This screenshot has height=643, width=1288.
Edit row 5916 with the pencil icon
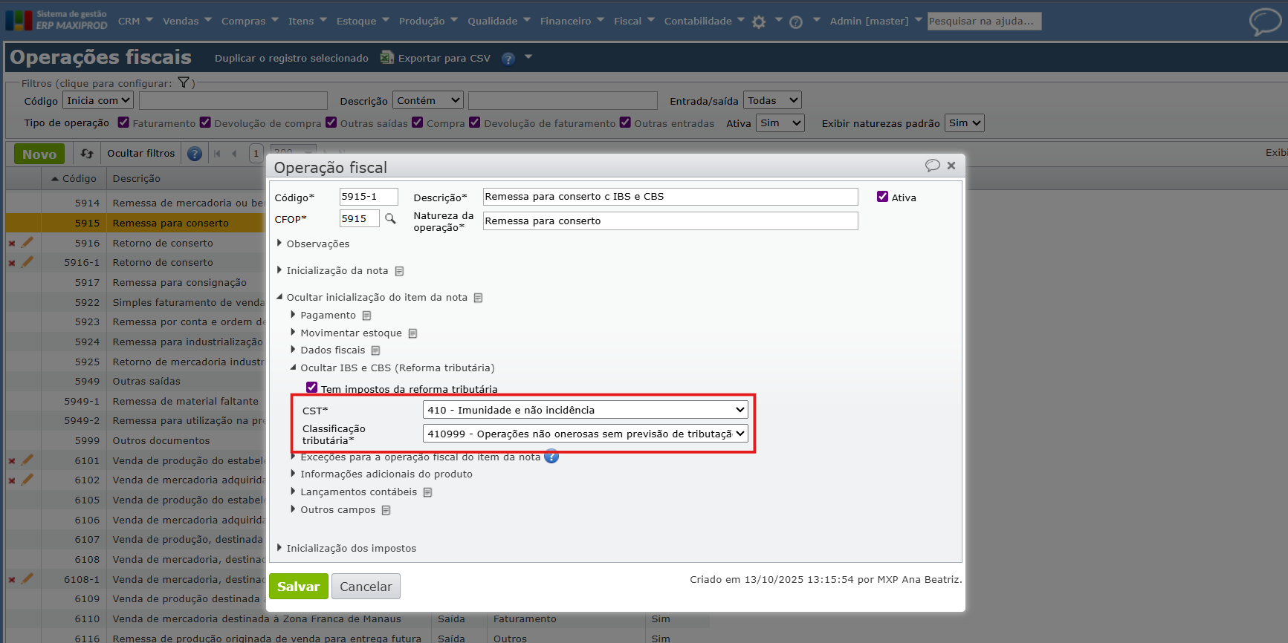click(27, 242)
